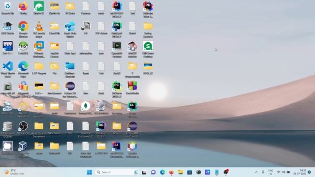Select the Navicat Premium 16 shortcut
The image size is (315, 177).
(23, 110)
